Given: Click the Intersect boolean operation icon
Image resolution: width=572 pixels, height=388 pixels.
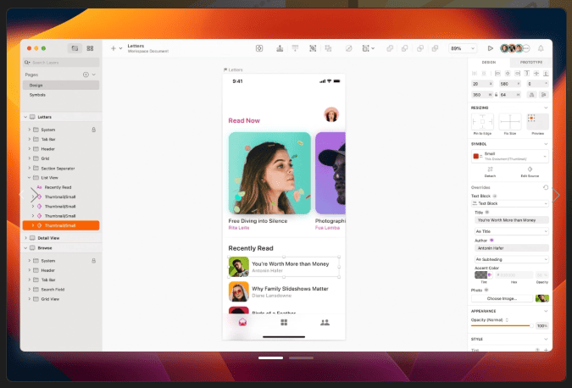Looking at the screenshot, I should pos(419,48).
